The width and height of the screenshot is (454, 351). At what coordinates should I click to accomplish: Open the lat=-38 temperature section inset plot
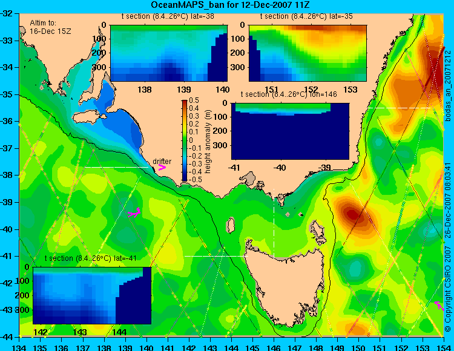coord(169,53)
